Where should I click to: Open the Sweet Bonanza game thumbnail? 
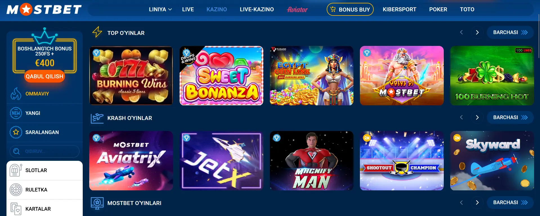coord(221,76)
